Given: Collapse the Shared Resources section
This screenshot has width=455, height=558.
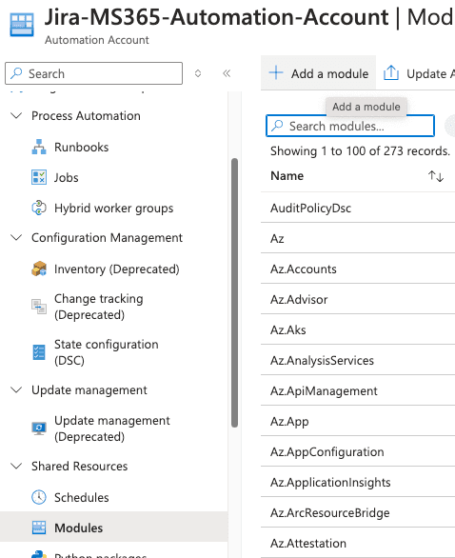Looking at the screenshot, I should [x=16, y=466].
